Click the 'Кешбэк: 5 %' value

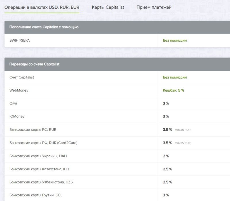(x=173, y=90)
